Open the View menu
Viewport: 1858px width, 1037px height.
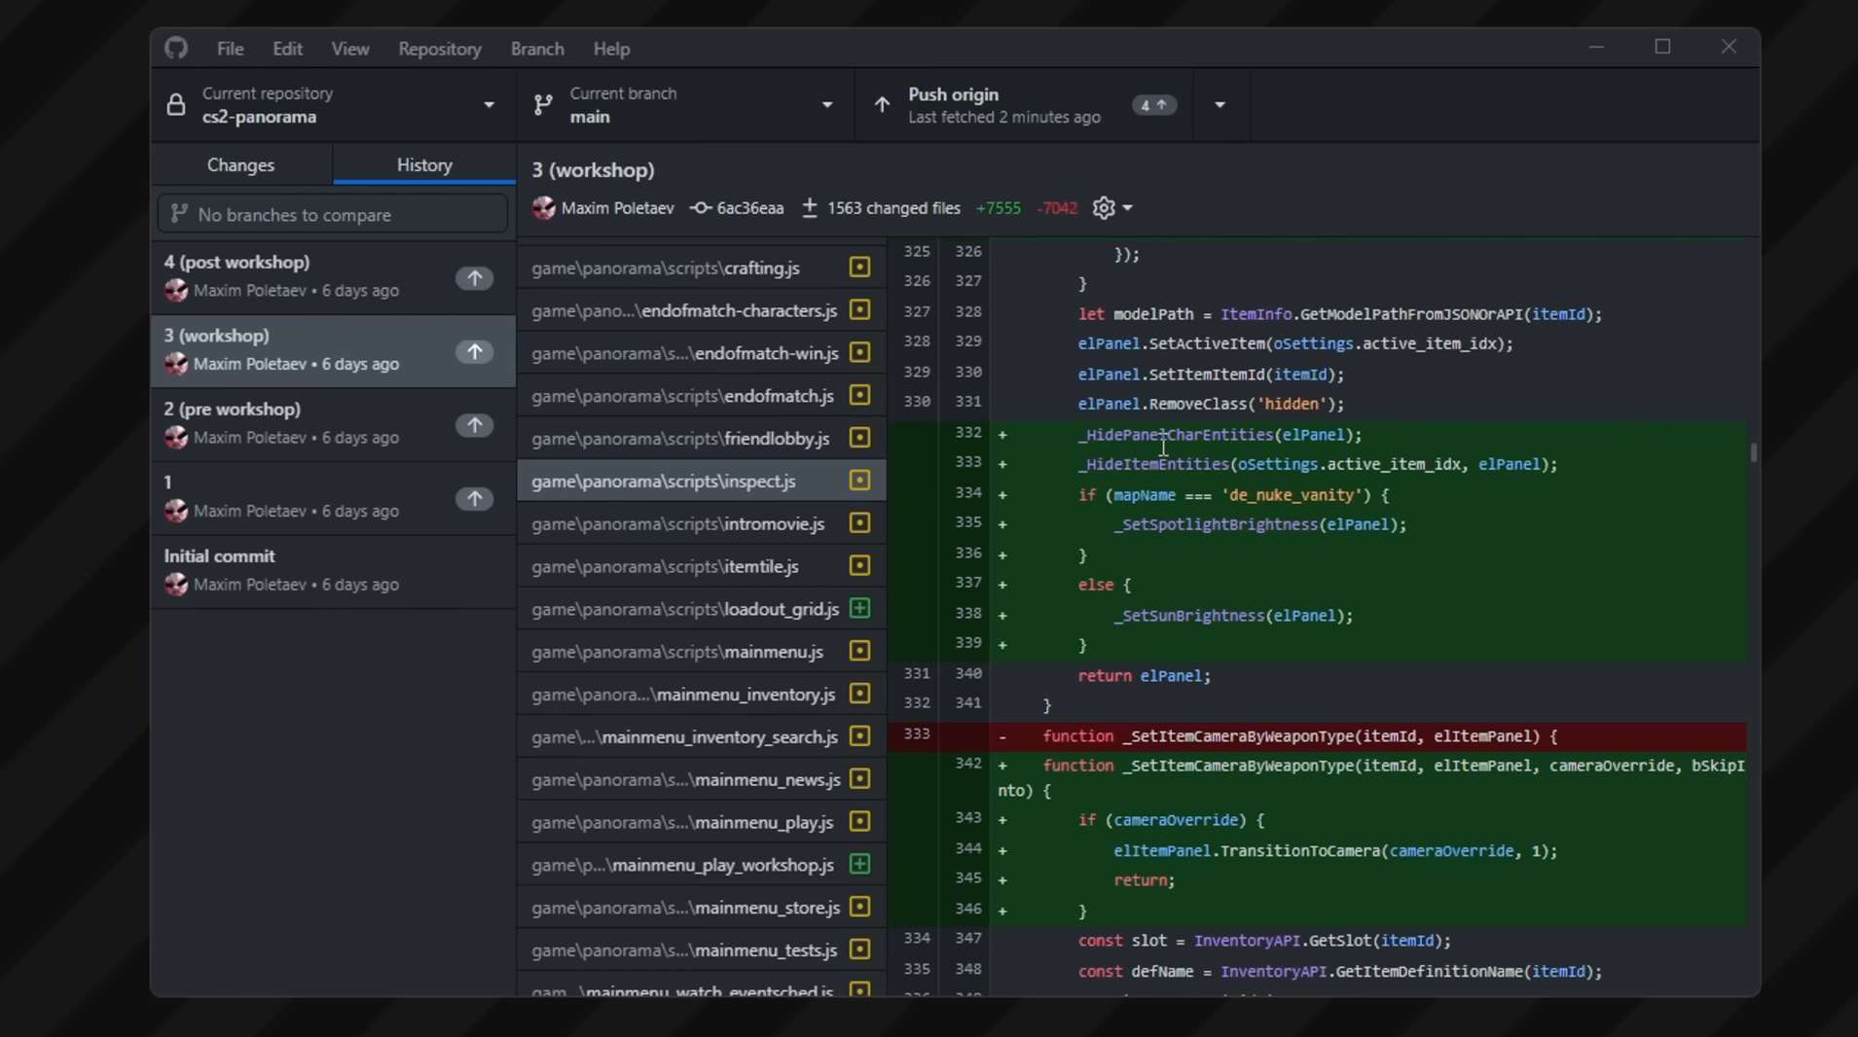pos(349,49)
